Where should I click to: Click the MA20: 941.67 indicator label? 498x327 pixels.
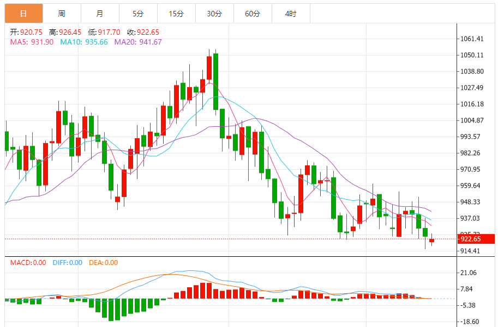tap(138, 42)
